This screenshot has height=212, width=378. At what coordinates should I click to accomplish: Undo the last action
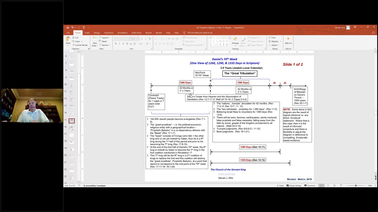(72, 27)
